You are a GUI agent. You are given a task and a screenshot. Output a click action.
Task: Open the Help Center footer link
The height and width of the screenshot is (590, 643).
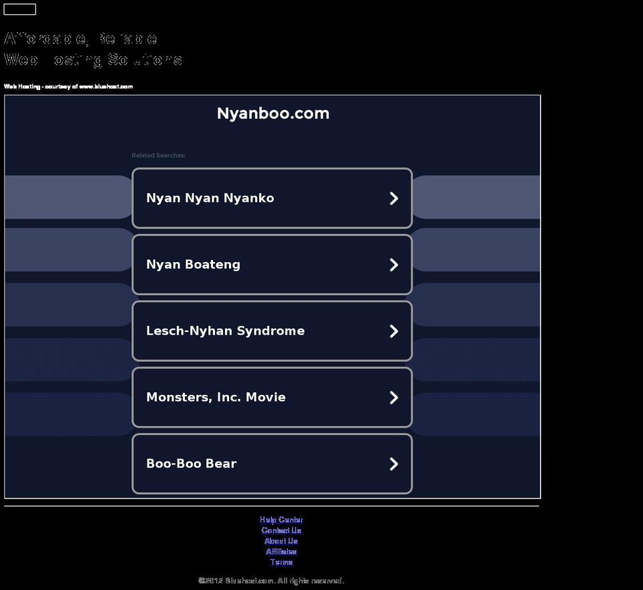(x=281, y=520)
